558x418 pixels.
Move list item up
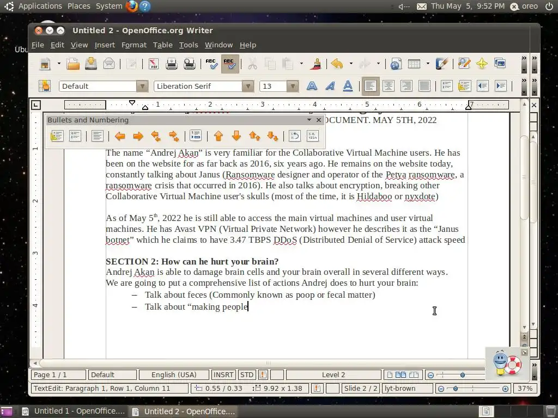tap(219, 136)
